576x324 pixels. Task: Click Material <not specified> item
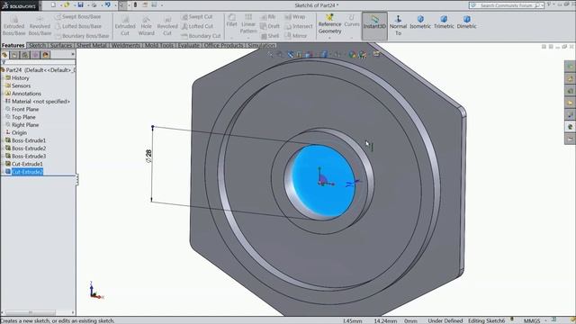pyautogui.click(x=40, y=102)
